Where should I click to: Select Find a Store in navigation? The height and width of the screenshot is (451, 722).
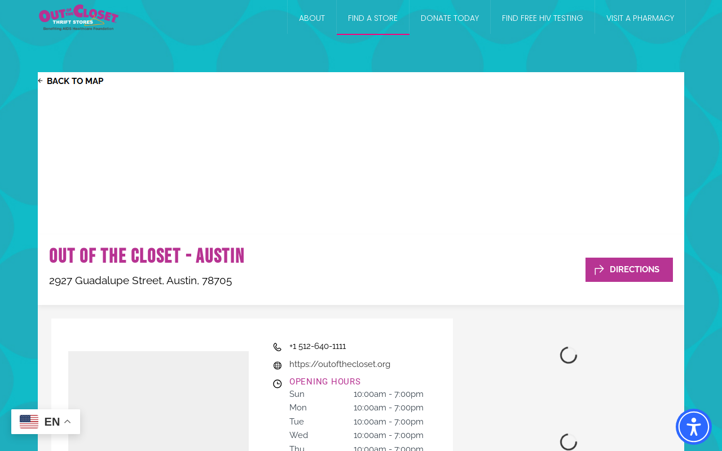[373, 18]
